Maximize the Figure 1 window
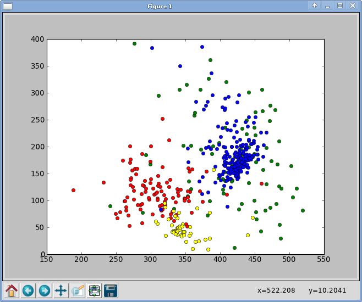 pos(339,5)
